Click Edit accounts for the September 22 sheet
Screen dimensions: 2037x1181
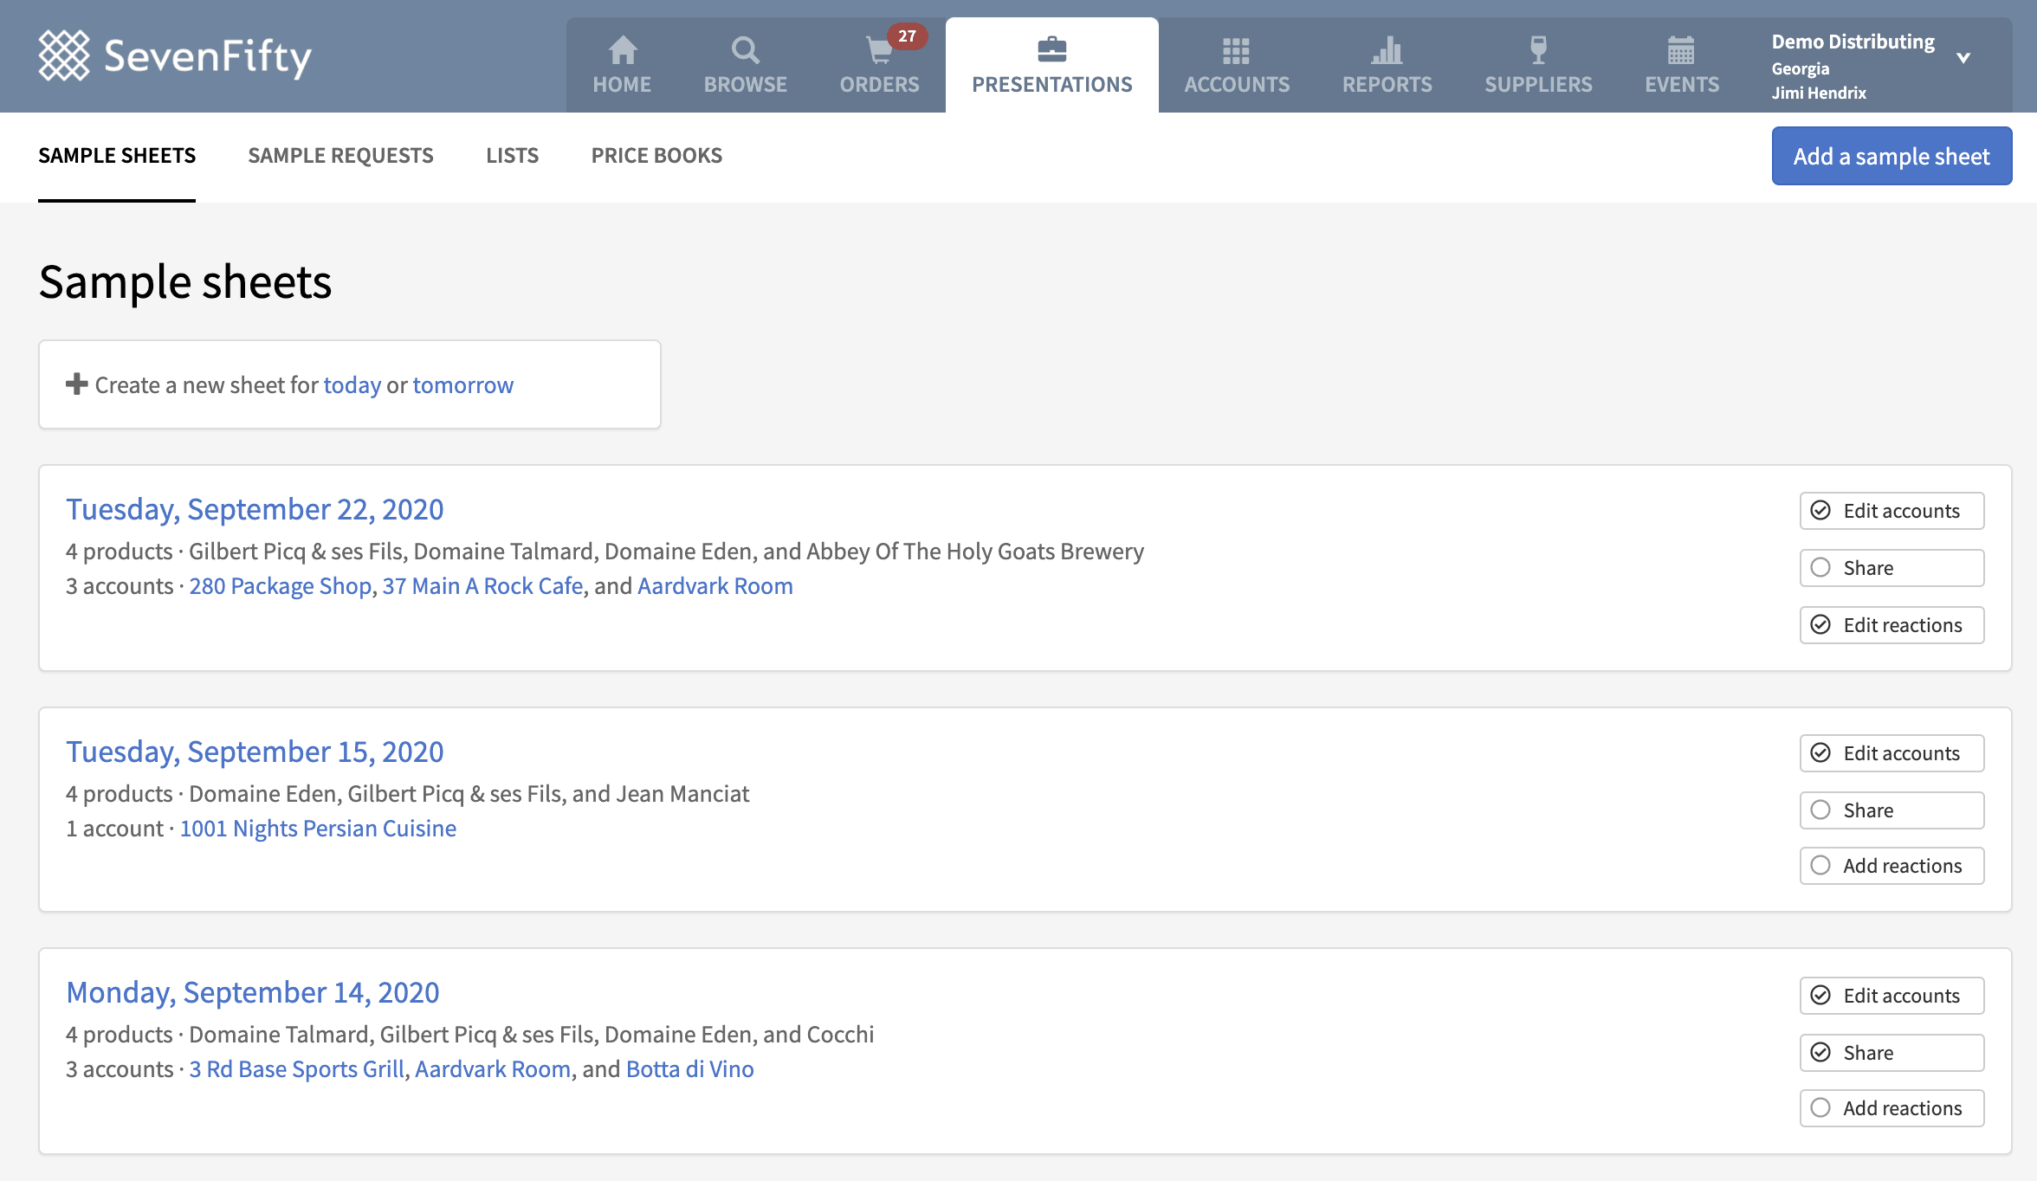[1891, 511]
